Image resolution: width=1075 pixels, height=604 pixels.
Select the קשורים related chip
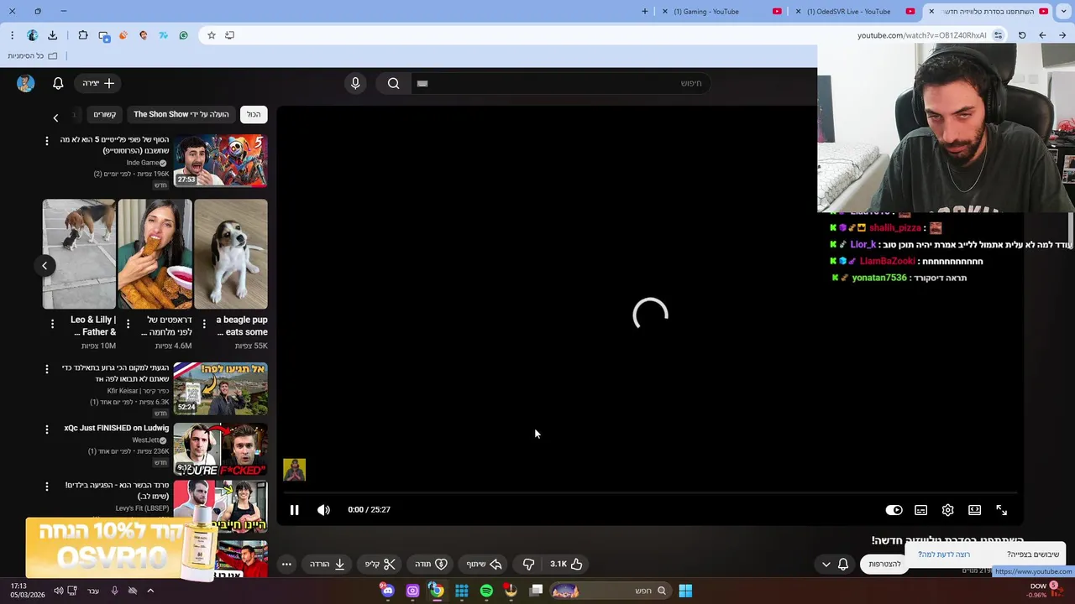pos(105,114)
